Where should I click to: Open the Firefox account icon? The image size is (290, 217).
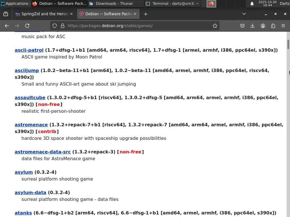click(x=263, y=26)
